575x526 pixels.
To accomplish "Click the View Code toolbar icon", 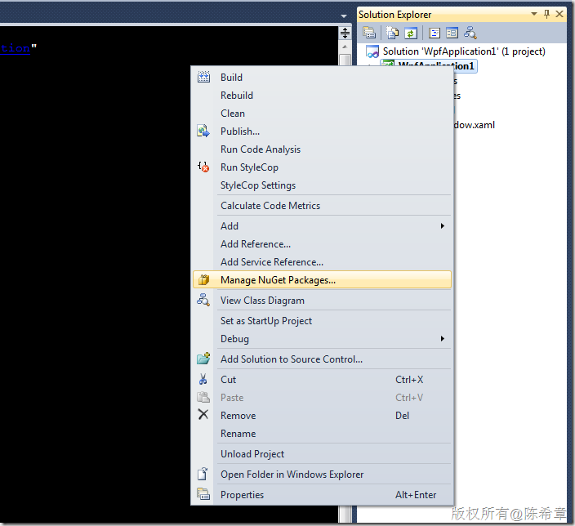I will pyautogui.click(x=435, y=33).
